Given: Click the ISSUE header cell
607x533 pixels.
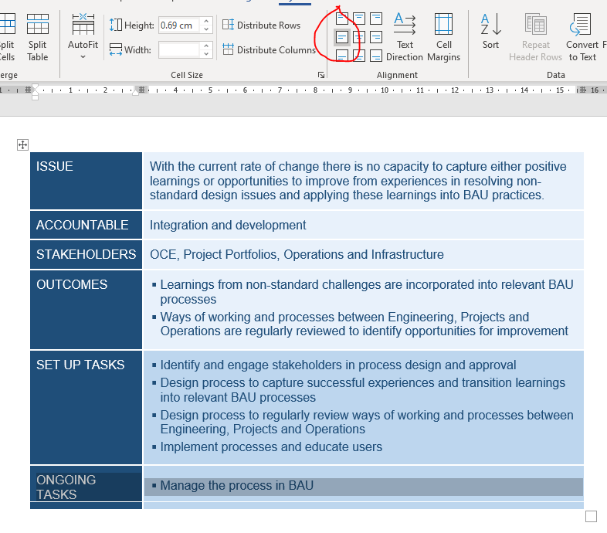Looking at the screenshot, I should [x=86, y=181].
